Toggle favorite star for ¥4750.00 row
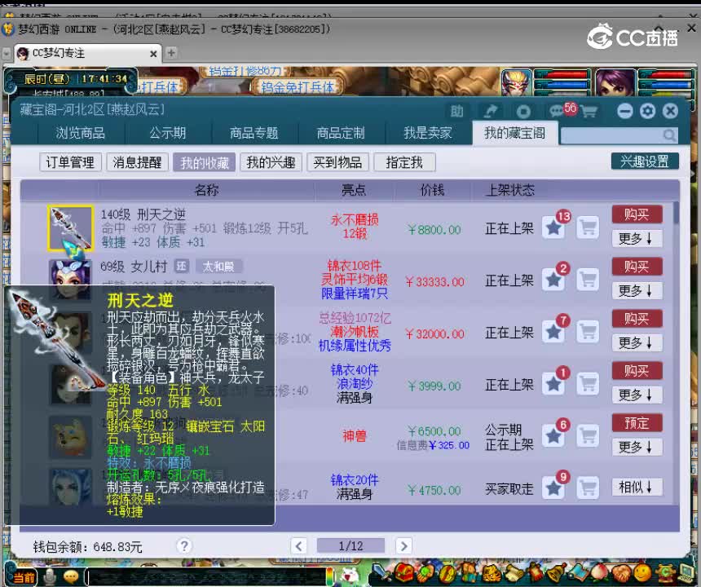This screenshot has height=587, width=701. 554,488
